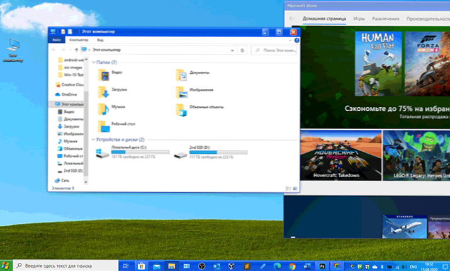Click the Explorer search field

tap(274, 50)
